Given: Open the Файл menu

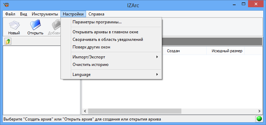Looking at the screenshot, I should [x=10, y=14].
